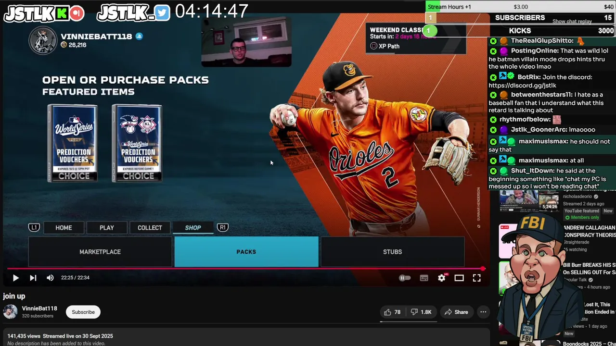
Task: Switch to theater mode
Action: tap(459, 278)
